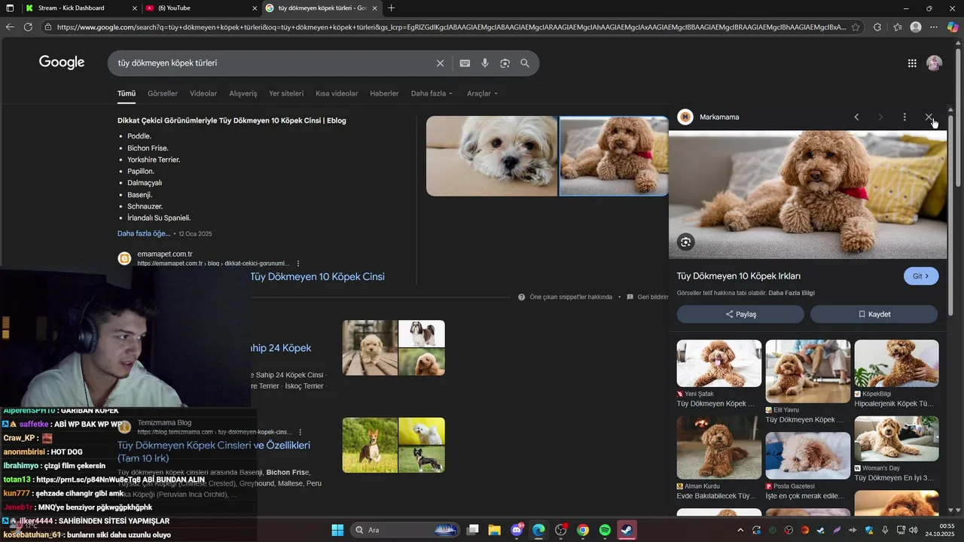The height and width of the screenshot is (542, 964).
Task: Switch to the Kısa videolar tab
Action: (337, 93)
